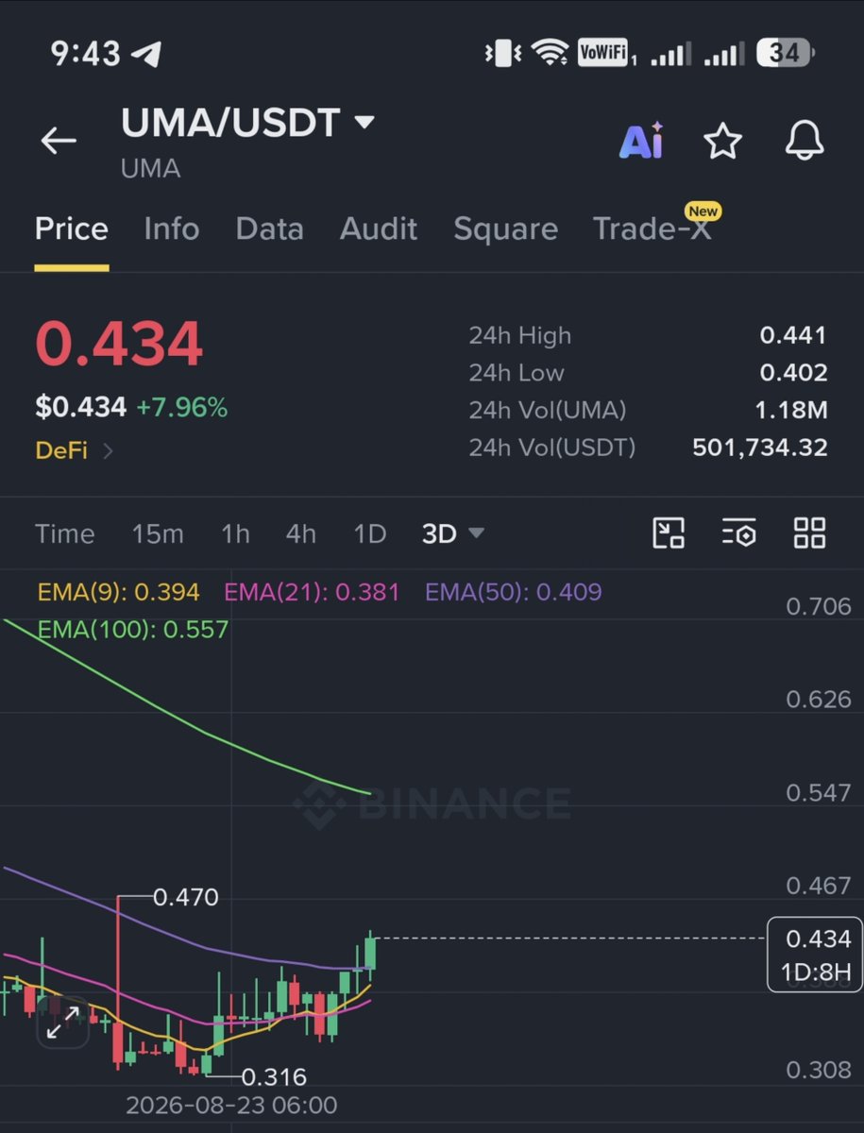Tap the +7.96% change value

pyautogui.click(x=181, y=407)
